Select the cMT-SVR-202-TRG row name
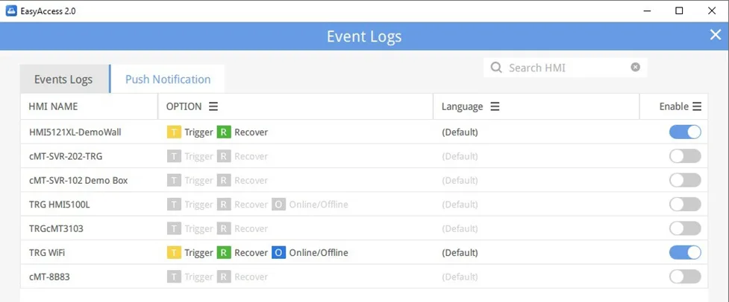 coord(66,156)
